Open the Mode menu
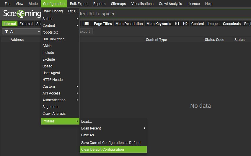 tap(33, 4)
